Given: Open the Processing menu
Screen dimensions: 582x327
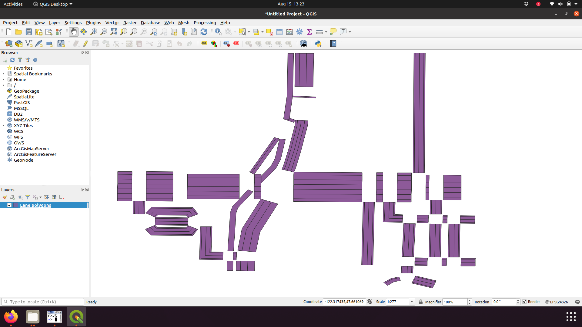Looking at the screenshot, I should point(205,23).
